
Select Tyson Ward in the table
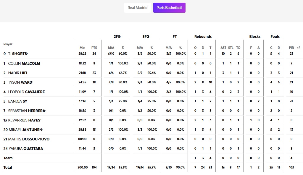pyautogui.click(x=20, y=82)
